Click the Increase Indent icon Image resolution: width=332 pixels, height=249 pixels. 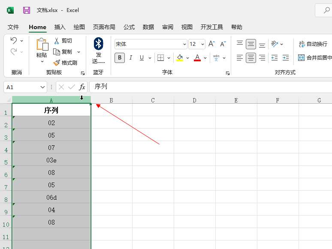[286, 57]
